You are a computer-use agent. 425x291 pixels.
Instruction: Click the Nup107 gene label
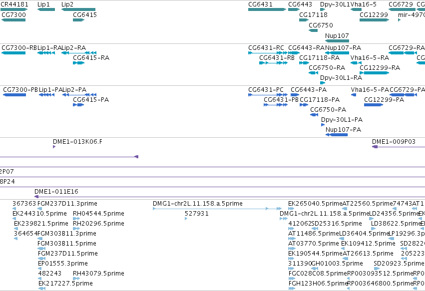tap(337, 35)
